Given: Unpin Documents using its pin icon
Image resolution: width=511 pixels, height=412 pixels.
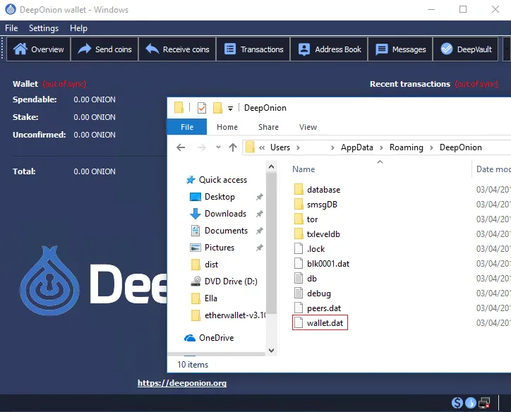Looking at the screenshot, I should [x=260, y=231].
